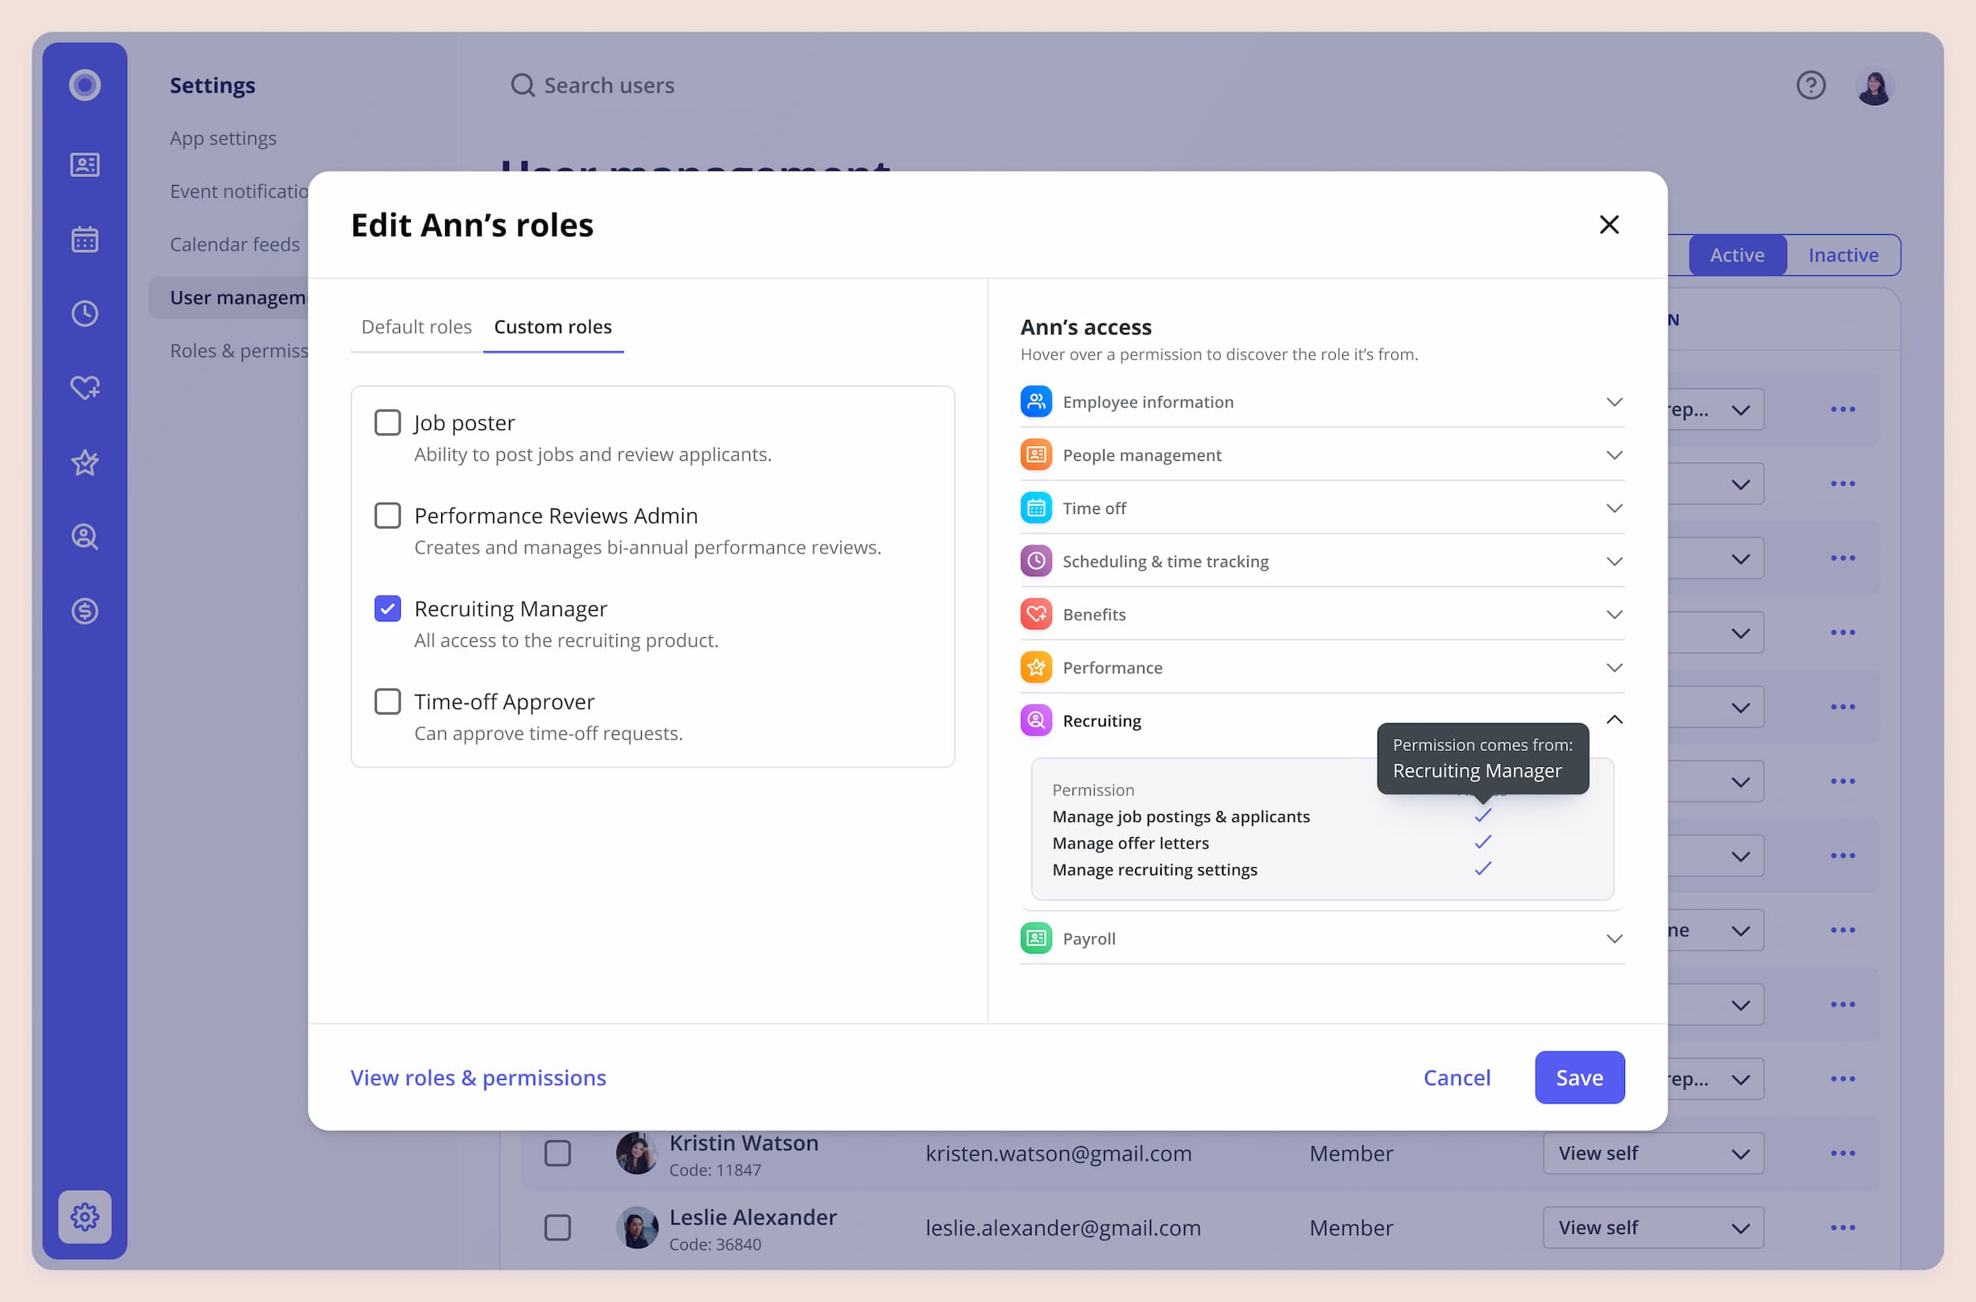The width and height of the screenshot is (1976, 1302).
Task: Enable the Time-off Approver checkbox
Action: click(388, 702)
